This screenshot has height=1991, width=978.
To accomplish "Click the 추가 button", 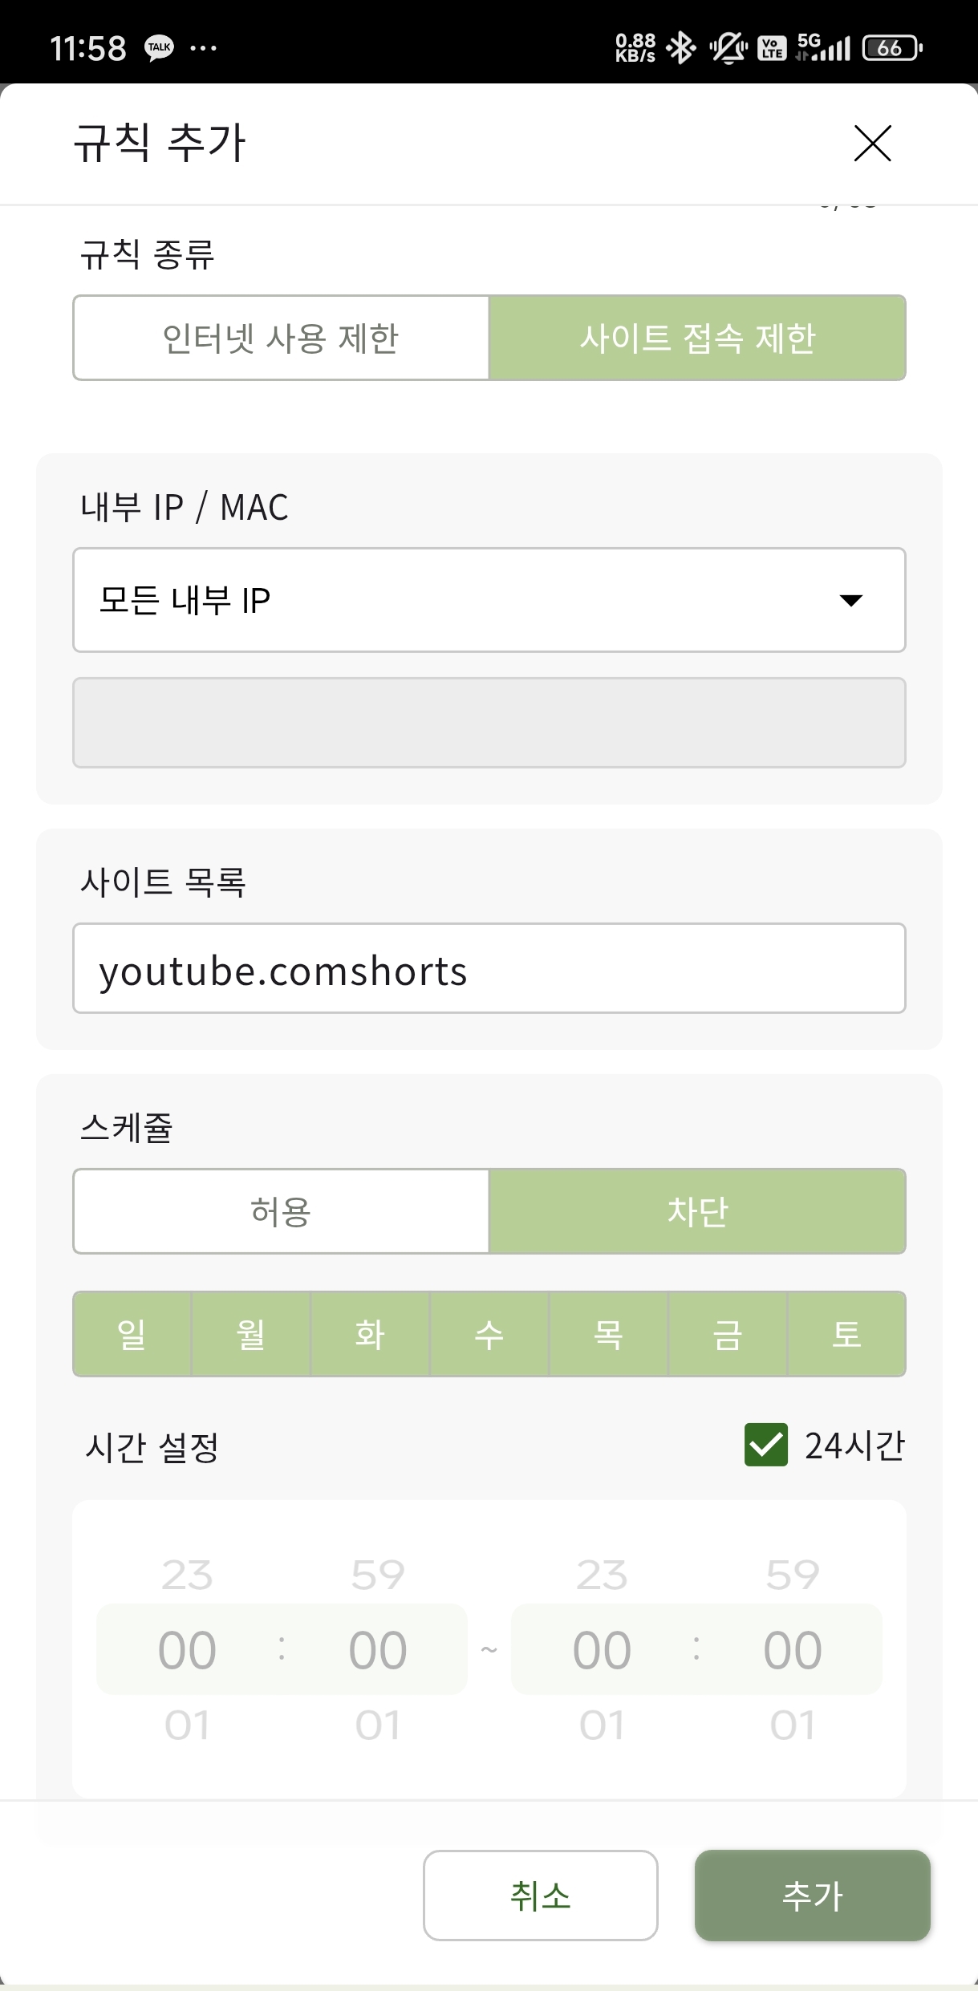I will 813,1896.
